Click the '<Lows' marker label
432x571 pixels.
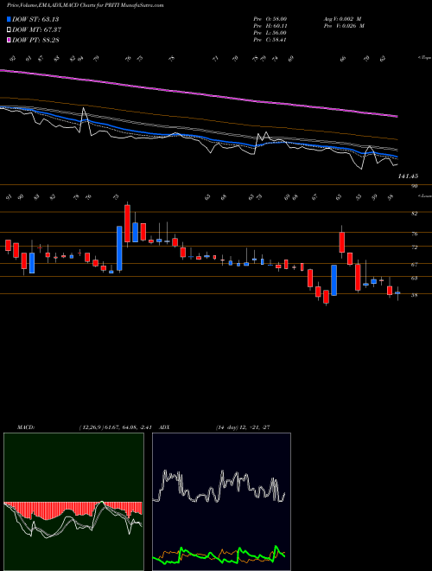point(424,196)
